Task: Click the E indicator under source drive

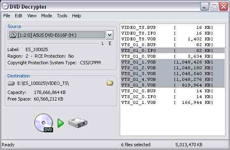Action: point(110,43)
